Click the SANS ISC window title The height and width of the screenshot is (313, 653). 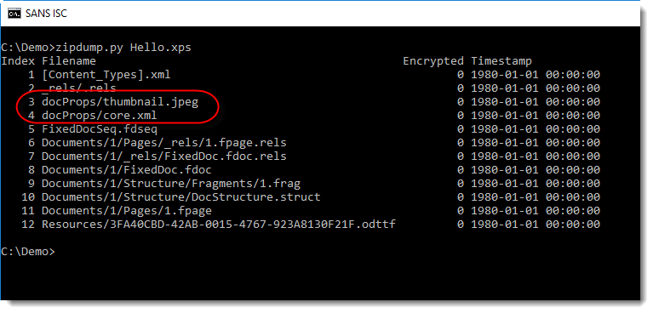[46, 14]
